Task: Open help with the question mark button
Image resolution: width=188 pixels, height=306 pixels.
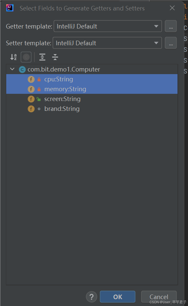Action: click(92, 297)
